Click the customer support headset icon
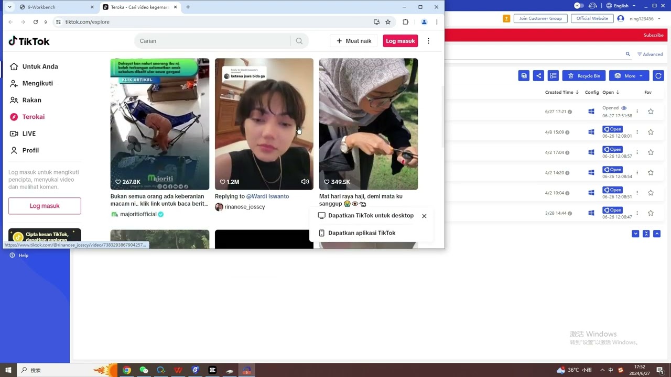This screenshot has height=377, width=671. tap(593, 6)
